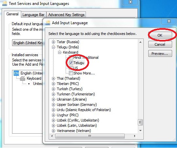Open the Advanced Key Settings tab
177x148 pixels.
pos(66,15)
